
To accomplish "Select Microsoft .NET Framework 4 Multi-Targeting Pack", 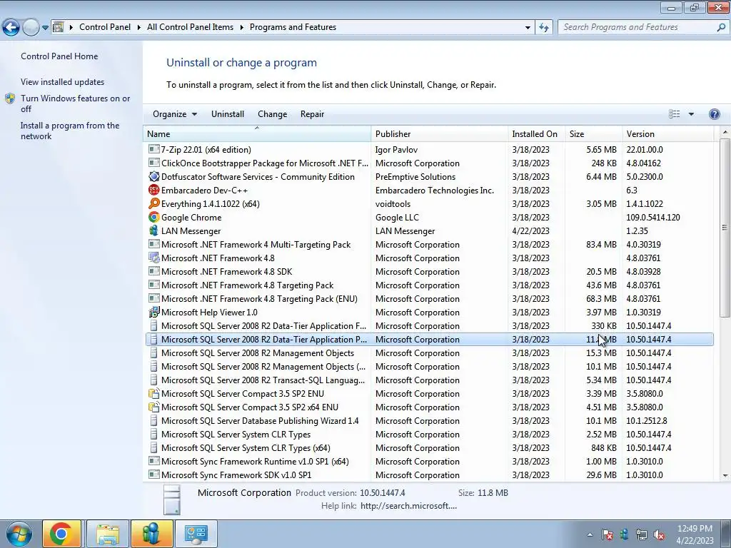I will coord(429,245).
